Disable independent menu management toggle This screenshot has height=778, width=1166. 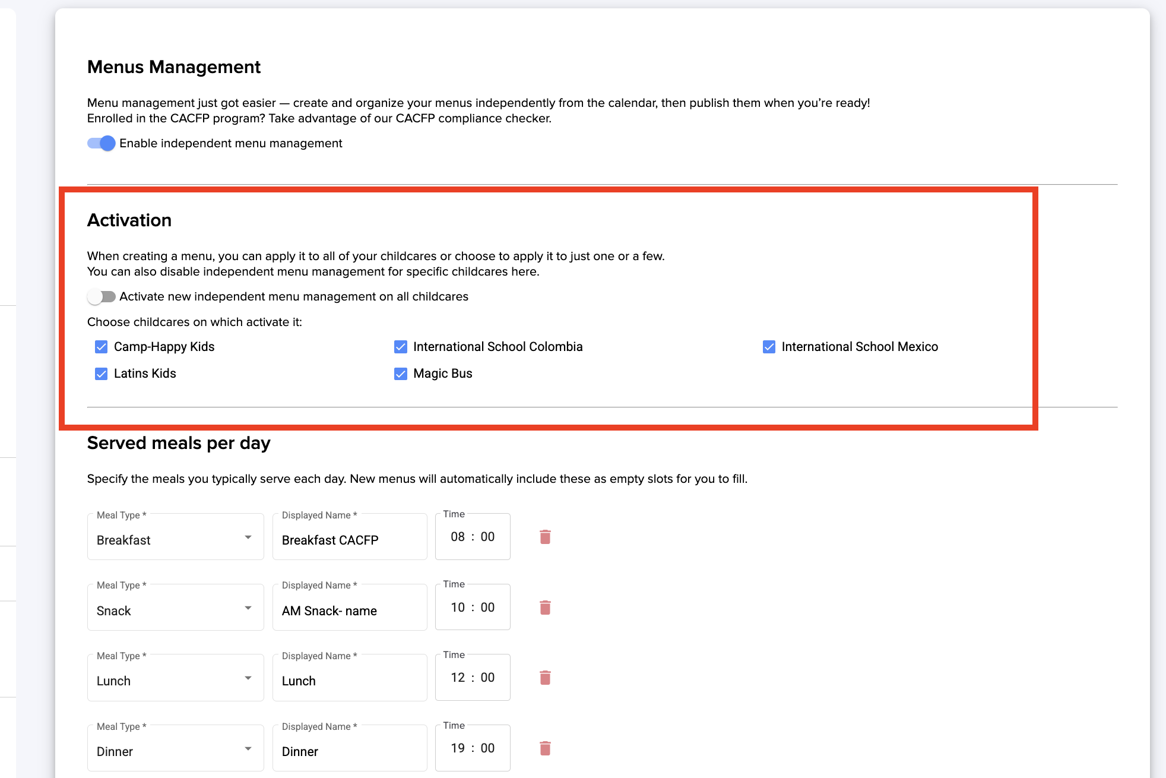102,143
